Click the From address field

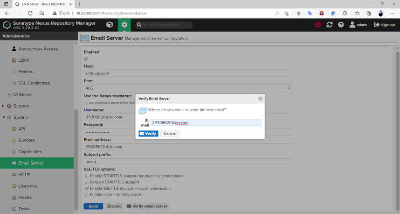188,147
